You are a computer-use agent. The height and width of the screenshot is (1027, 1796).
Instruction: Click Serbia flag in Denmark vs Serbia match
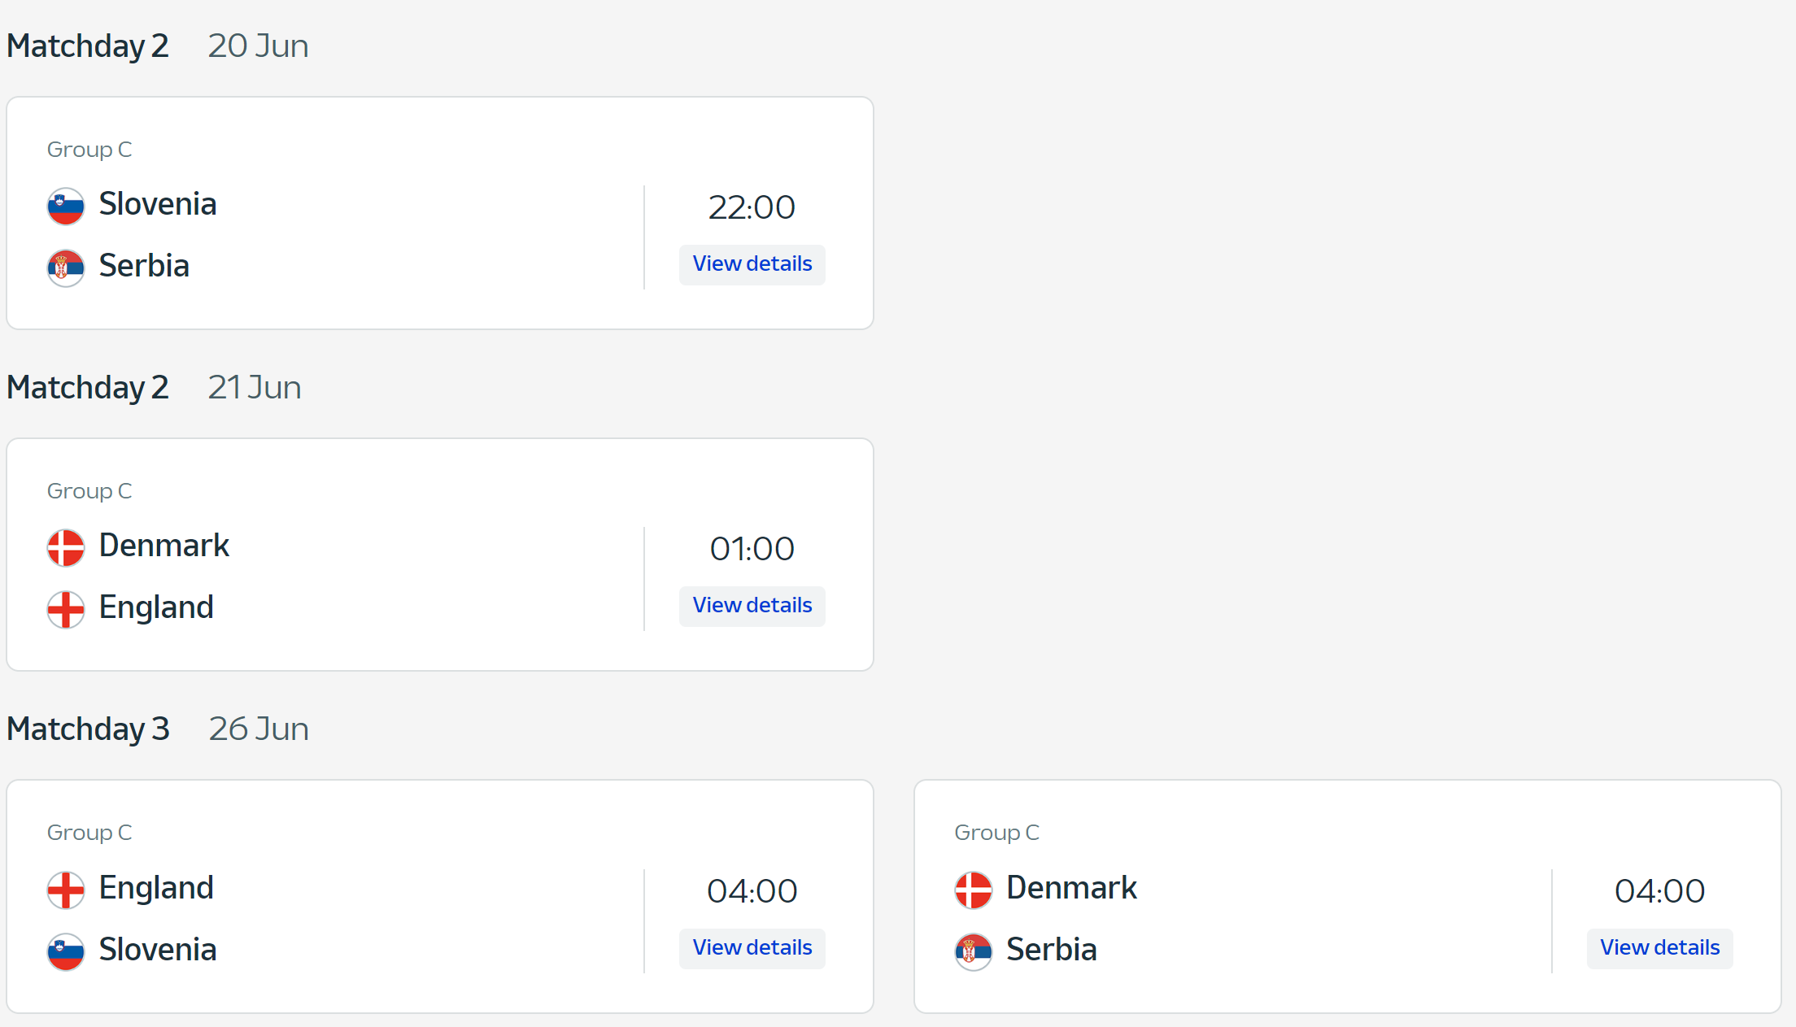(x=974, y=951)
